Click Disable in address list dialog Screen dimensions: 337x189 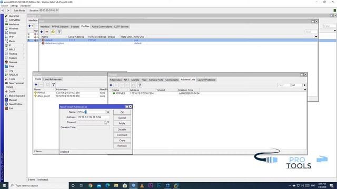pyautogui.click(x=122, y=130)
